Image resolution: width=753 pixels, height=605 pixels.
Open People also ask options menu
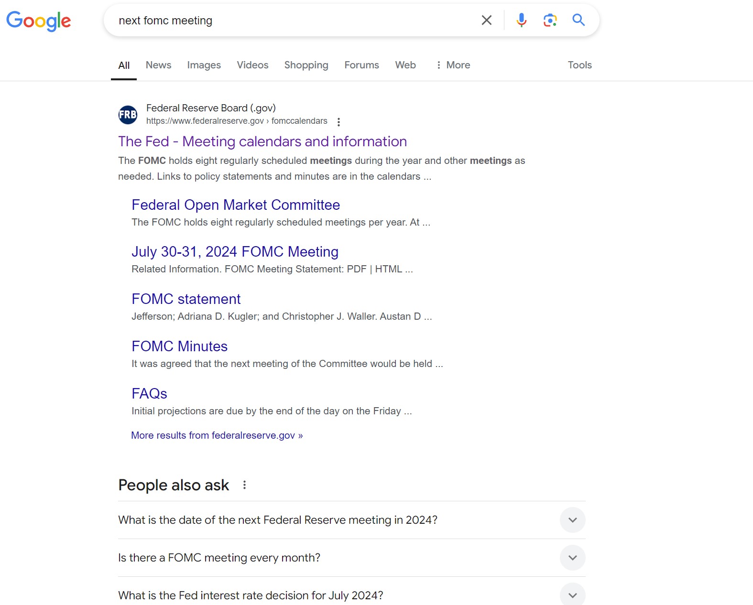[x=244, y=485]
